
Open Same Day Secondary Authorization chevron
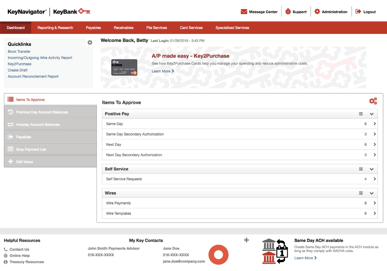(375, 134)
